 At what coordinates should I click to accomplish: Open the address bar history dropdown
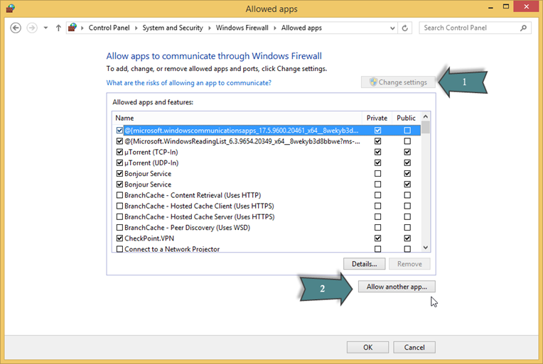tap(392, 28)
